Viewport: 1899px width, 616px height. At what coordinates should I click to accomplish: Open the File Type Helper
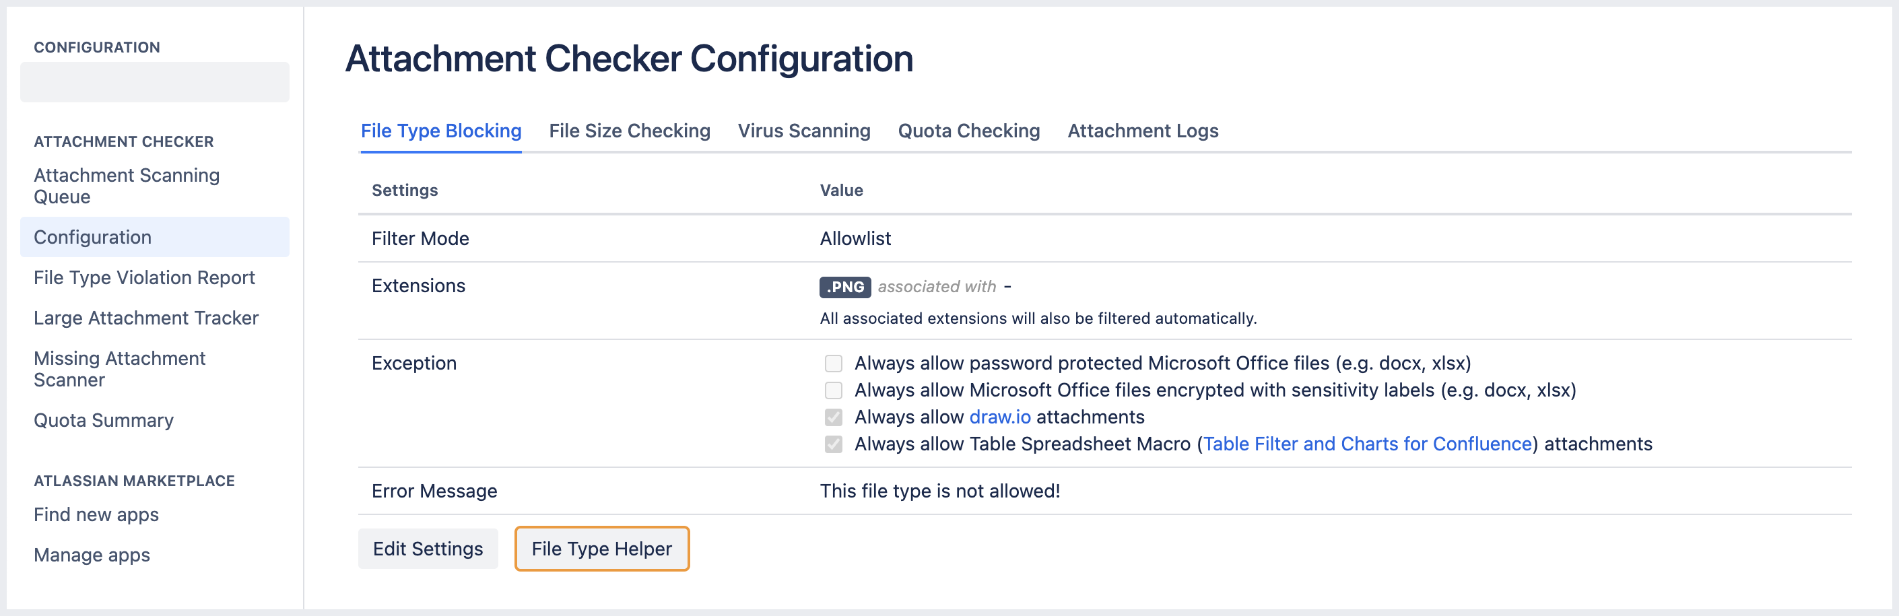[601, 548]
